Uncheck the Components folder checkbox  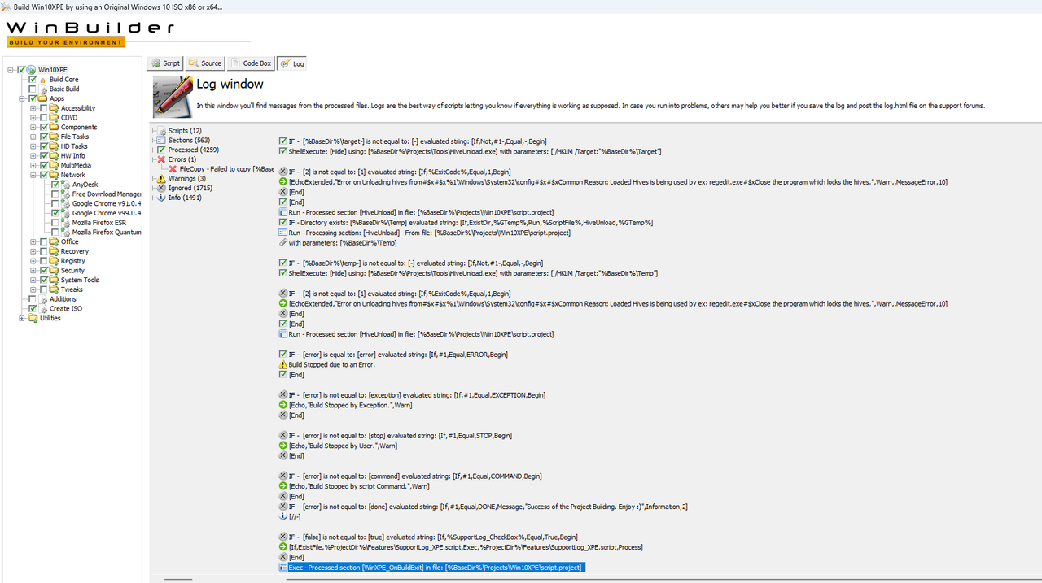44,127
